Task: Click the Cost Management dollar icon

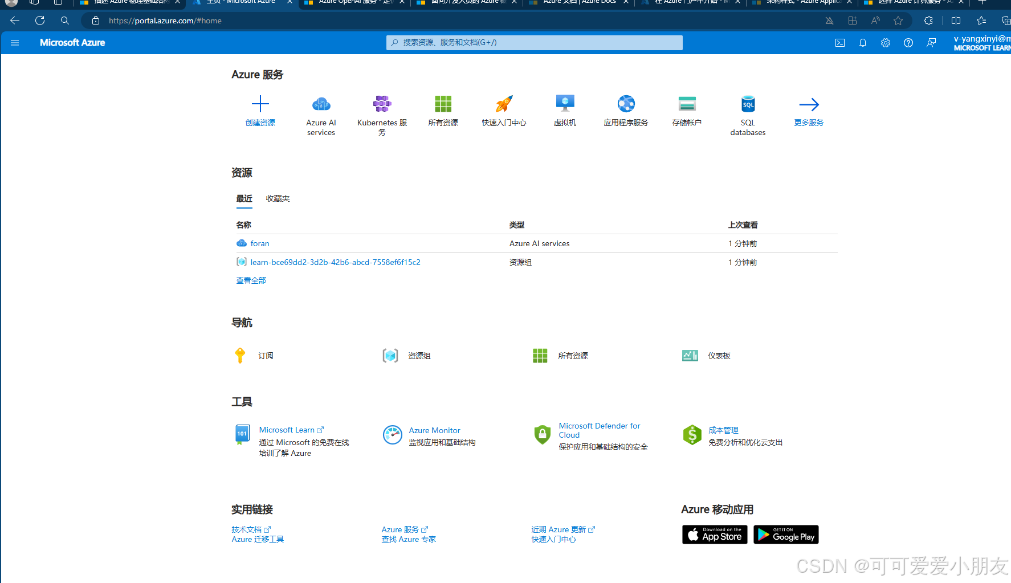Action: 692,435
